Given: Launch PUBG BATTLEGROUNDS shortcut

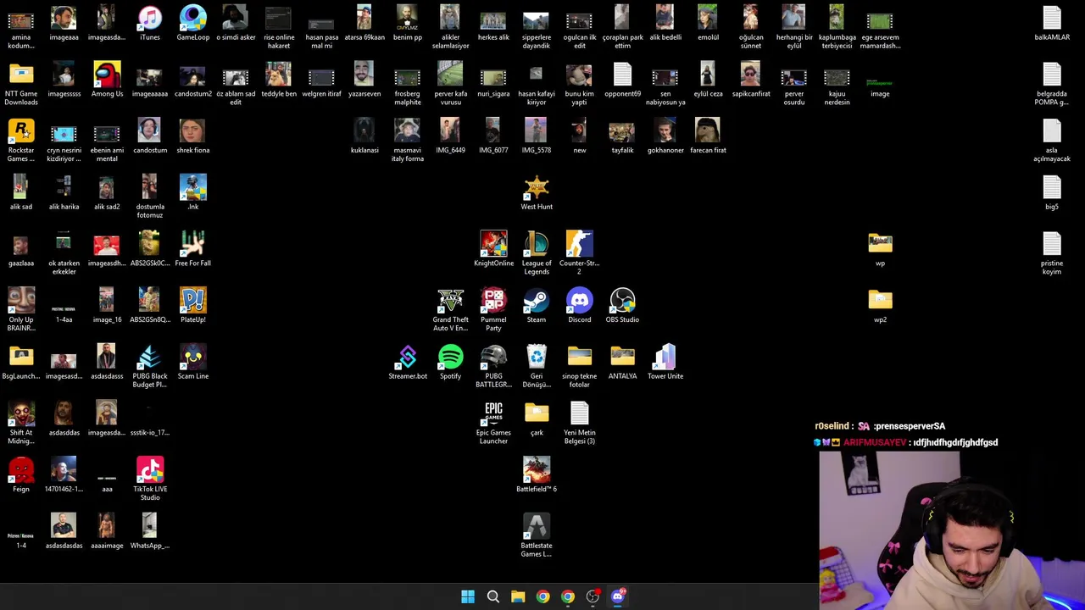Looking at the screenshot, I should coord(493,367).
